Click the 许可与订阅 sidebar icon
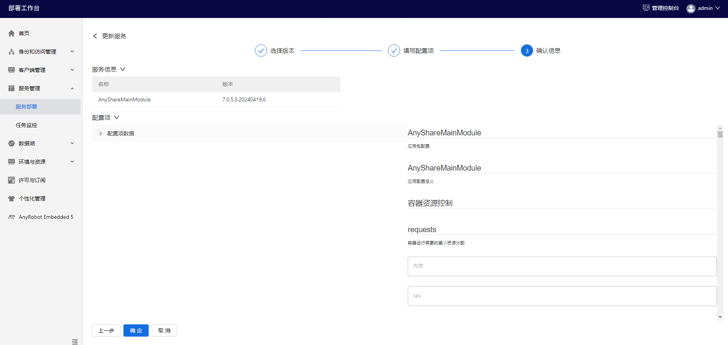The width and height of the screenshot is (728, 345). click(11, 180)
